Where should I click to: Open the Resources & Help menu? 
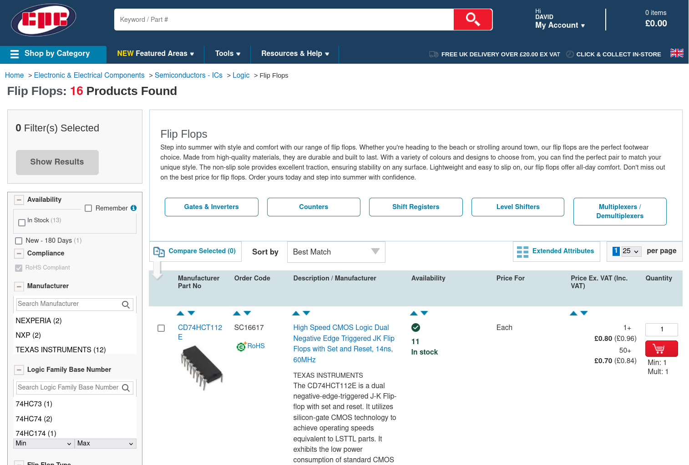pyautogui.click(x=295, y=54)
